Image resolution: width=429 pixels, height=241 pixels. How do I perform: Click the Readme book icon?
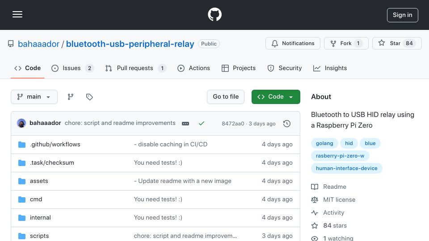pyautogui.click(x=315, y=187)
